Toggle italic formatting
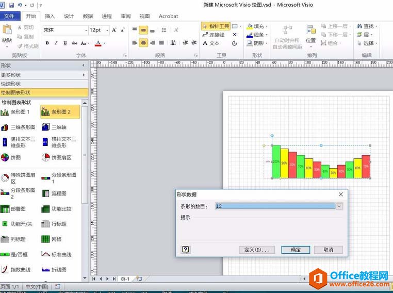The height and width of the screenshot is (293, 393). tap(56, 43)
